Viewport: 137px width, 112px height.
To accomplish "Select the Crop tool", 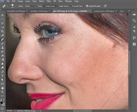I will coord(2,31).
